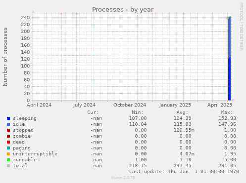Click the 240 y-axis tick label
The image size is (246, 183).
coord(25,18)
